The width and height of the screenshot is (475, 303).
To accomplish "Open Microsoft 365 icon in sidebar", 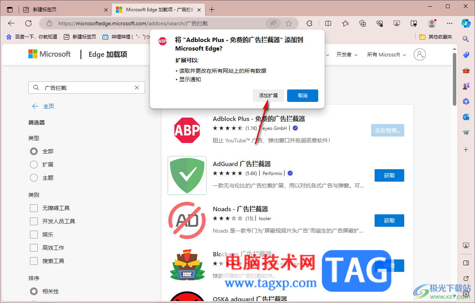I will 466,102.
